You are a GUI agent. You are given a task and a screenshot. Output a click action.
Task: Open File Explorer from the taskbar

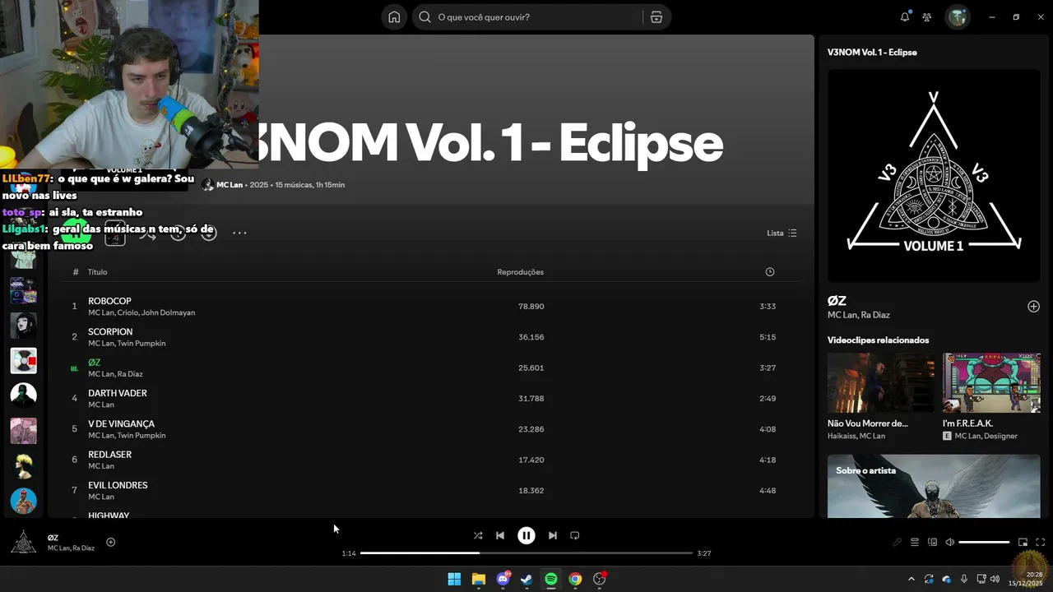coord(478,579)
